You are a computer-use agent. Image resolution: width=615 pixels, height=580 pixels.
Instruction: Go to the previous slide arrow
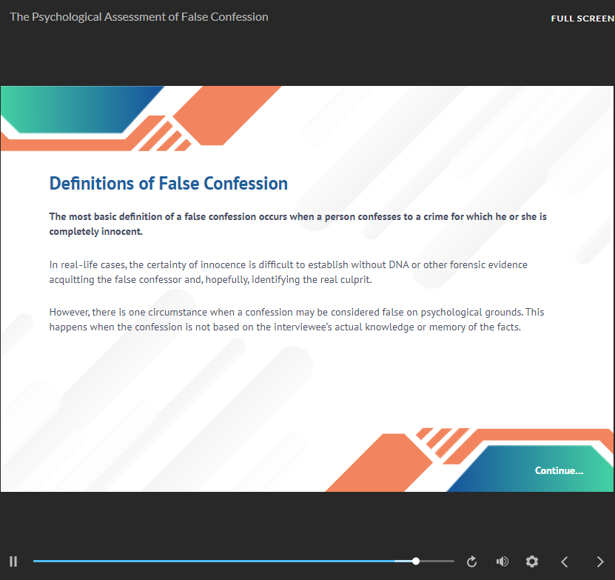point(564,561)
